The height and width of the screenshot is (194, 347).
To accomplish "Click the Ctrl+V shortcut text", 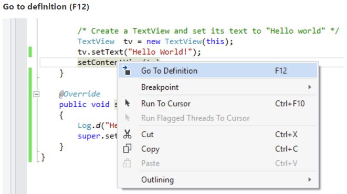I will click(286, 164).
